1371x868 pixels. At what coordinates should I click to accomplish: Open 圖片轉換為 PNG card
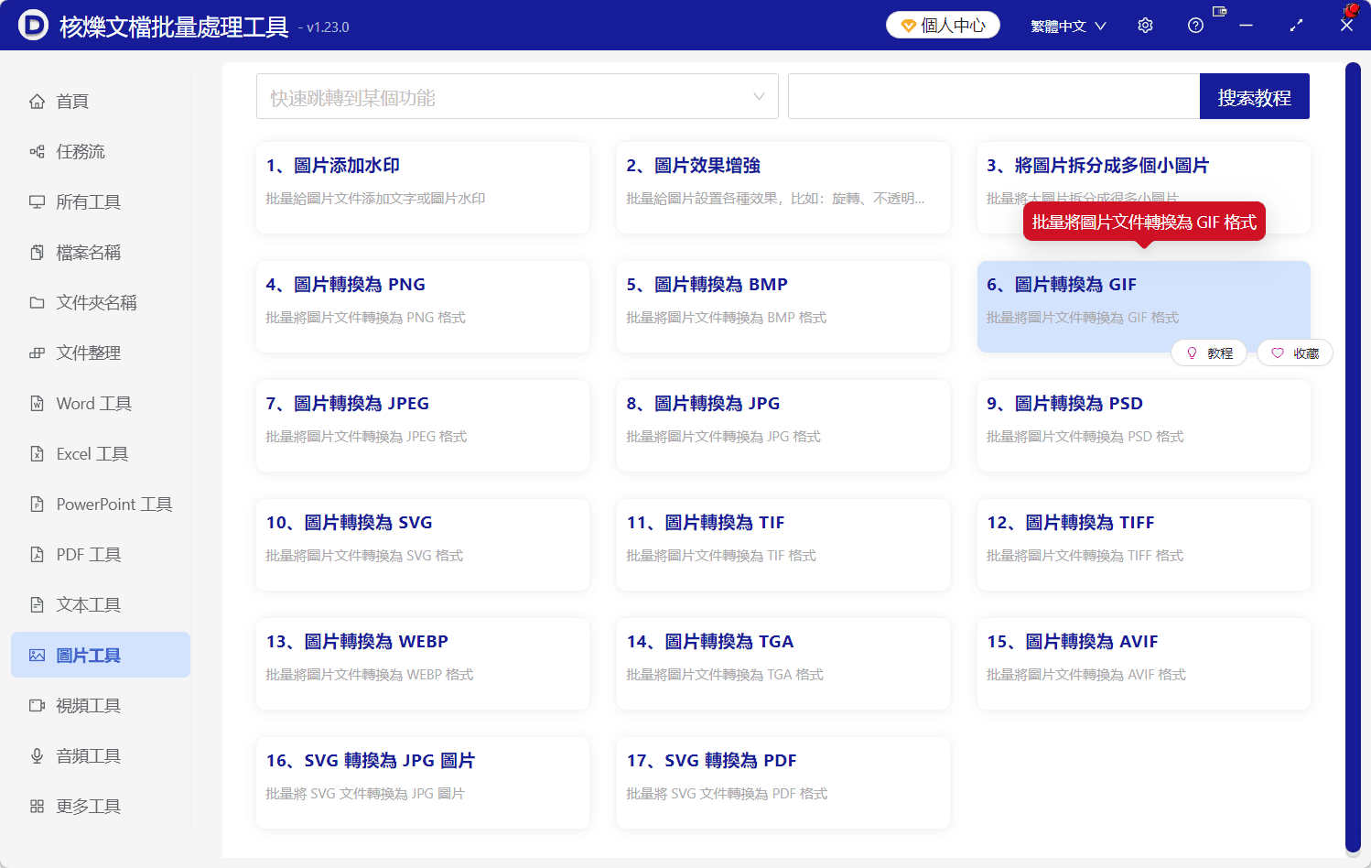click(423, 307)
